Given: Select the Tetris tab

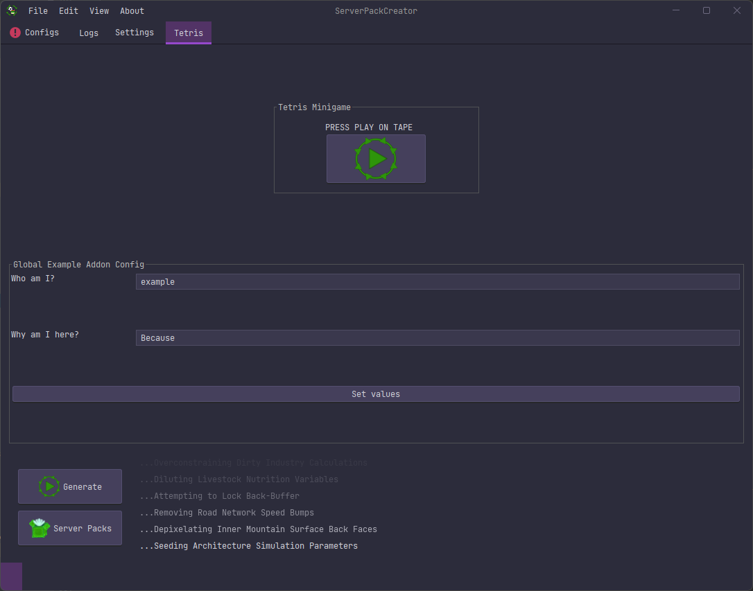Looking at the screenshot, I should point(189,33).
